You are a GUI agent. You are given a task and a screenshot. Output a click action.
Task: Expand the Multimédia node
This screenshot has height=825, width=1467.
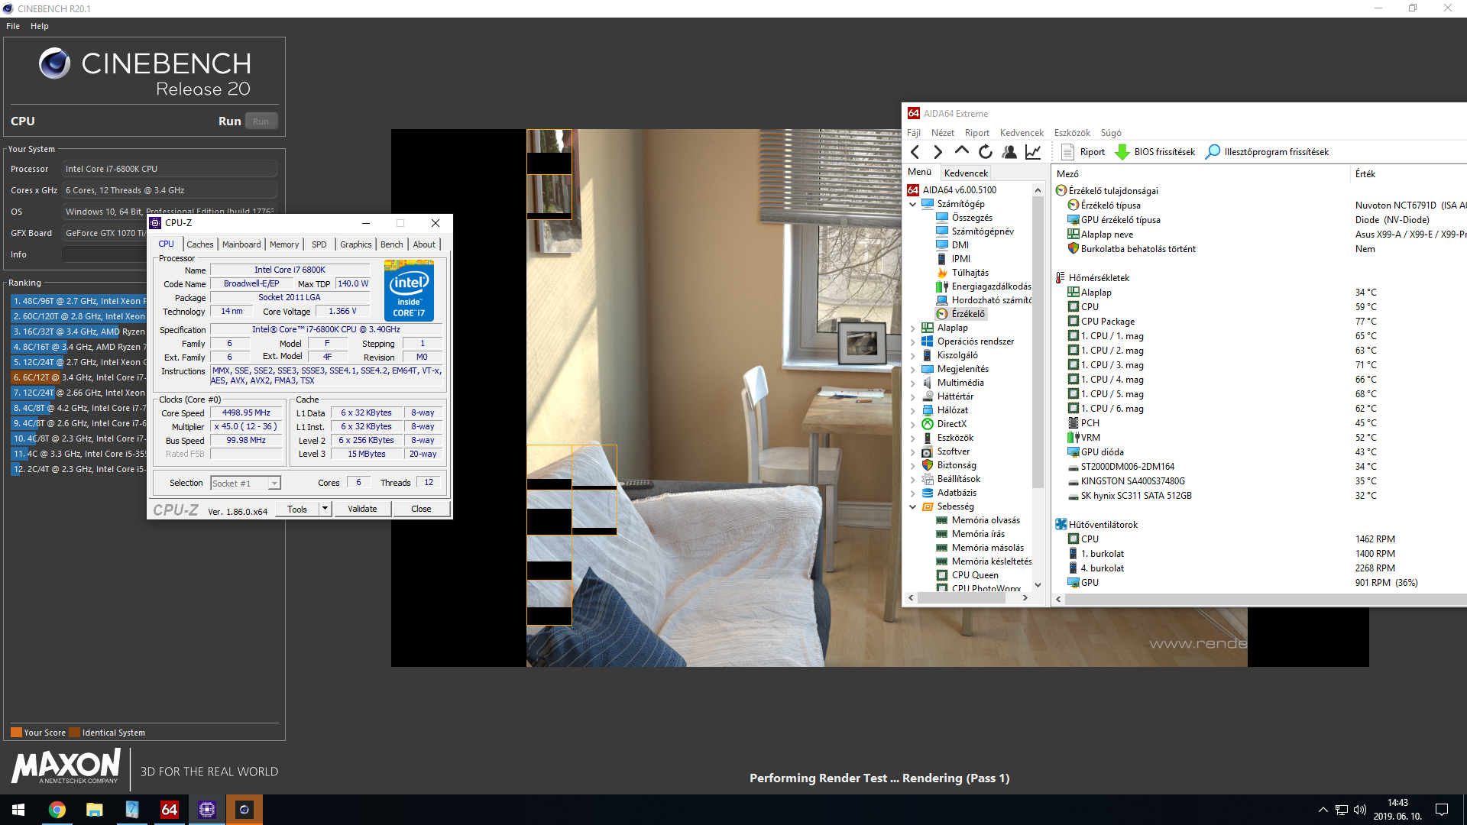click(912, 383)
